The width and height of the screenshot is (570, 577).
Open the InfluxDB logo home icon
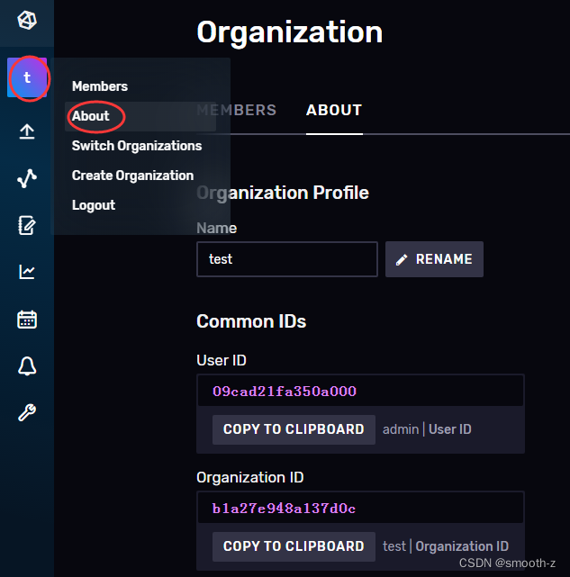(27, 20)
